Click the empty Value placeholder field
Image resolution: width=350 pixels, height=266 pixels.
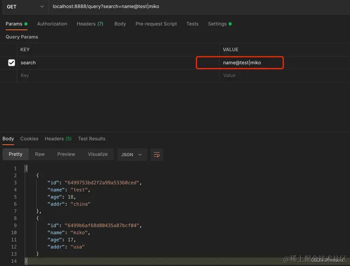click(x=285, y=76)
